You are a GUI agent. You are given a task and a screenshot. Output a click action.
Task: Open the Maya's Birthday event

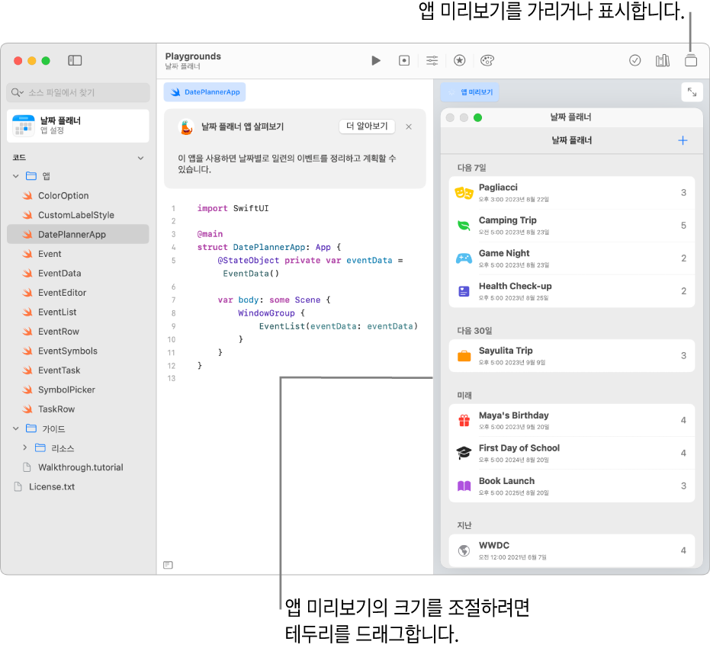point(572,421)
